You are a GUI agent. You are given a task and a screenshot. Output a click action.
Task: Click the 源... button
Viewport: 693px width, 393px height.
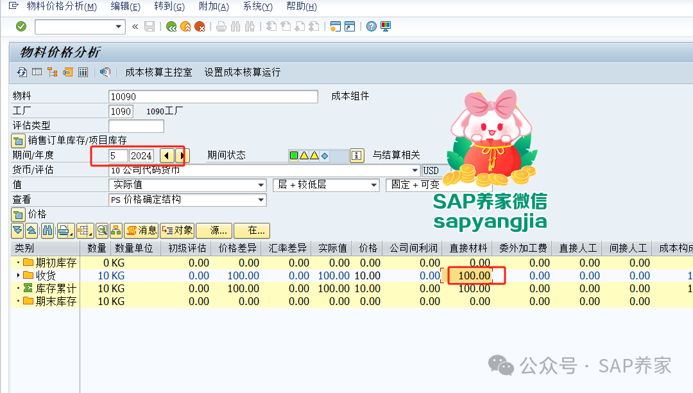pos(214,231)
